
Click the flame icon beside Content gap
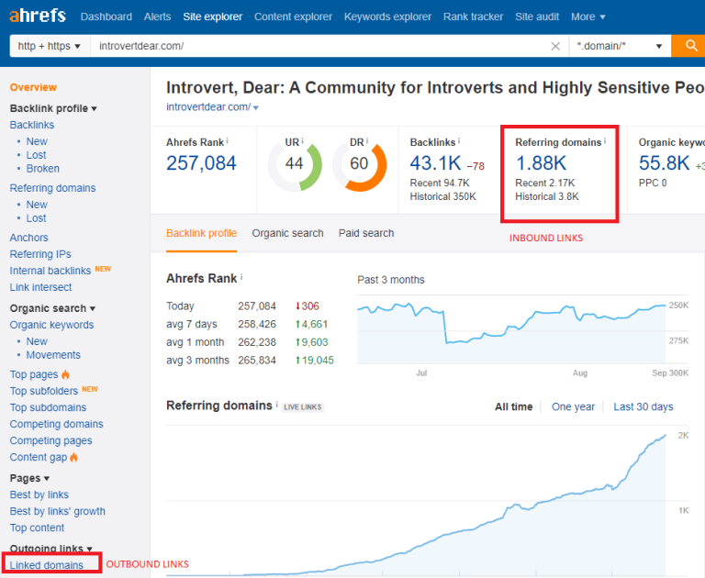[x=73, y=457]
